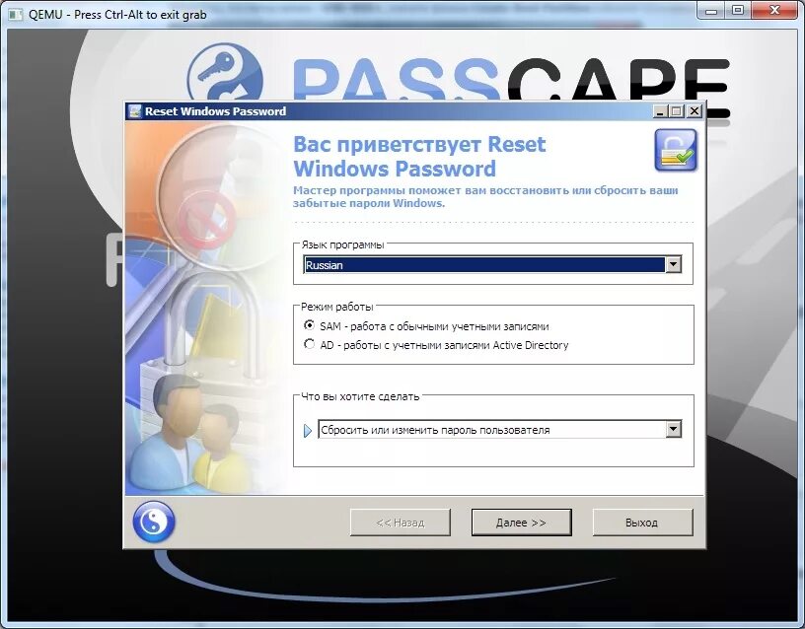The width and height of the screenshot is (805, 629).
Task: Click the 'Выход' button
Action: [642, 523]
